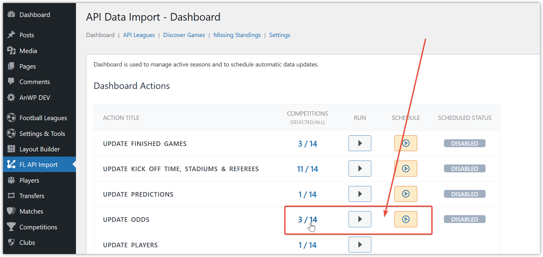
Task: Open AnWP DEV menu item
Action: pyautogui.click(x=40, y=97)
